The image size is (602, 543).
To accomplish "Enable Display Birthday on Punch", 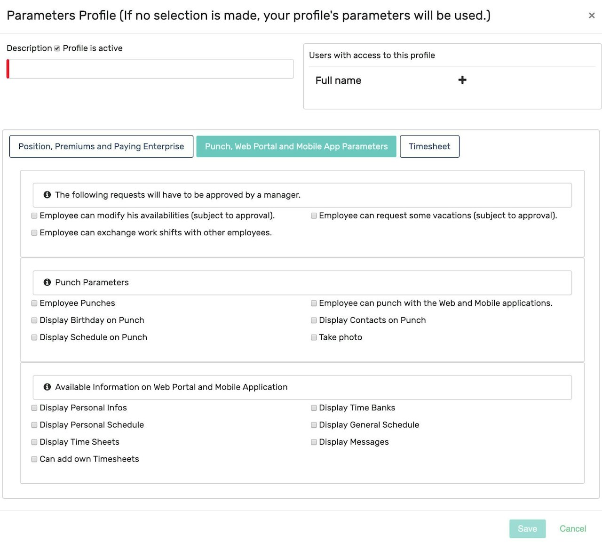I will (x=34, y=320).
